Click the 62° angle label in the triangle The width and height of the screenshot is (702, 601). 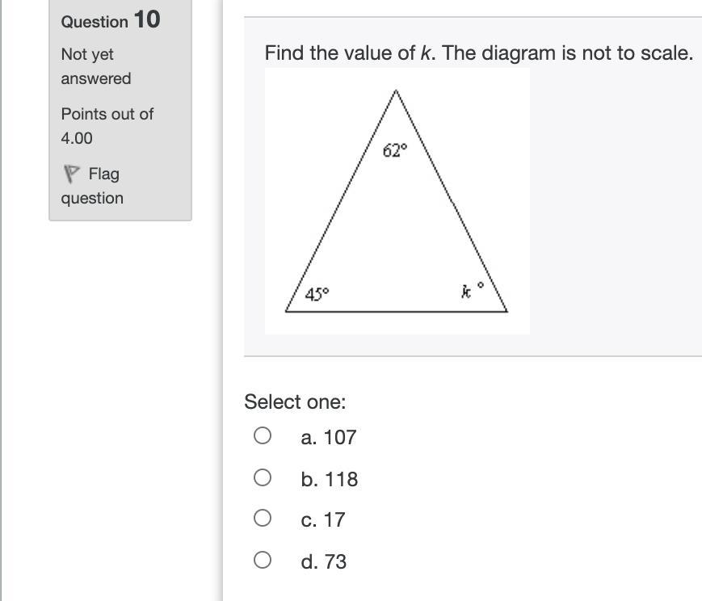click(x=395, y=150)
